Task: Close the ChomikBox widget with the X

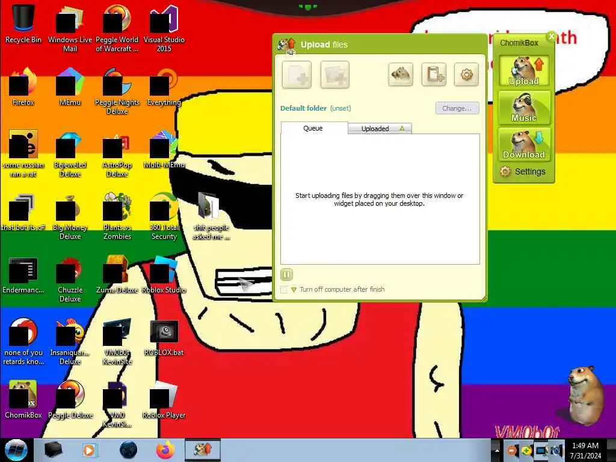Action: click(551, 37)
